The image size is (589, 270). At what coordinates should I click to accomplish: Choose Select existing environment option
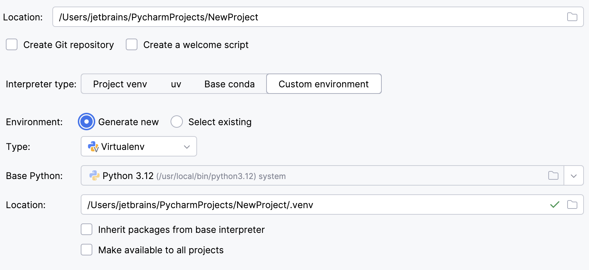[x=177, y=122]
